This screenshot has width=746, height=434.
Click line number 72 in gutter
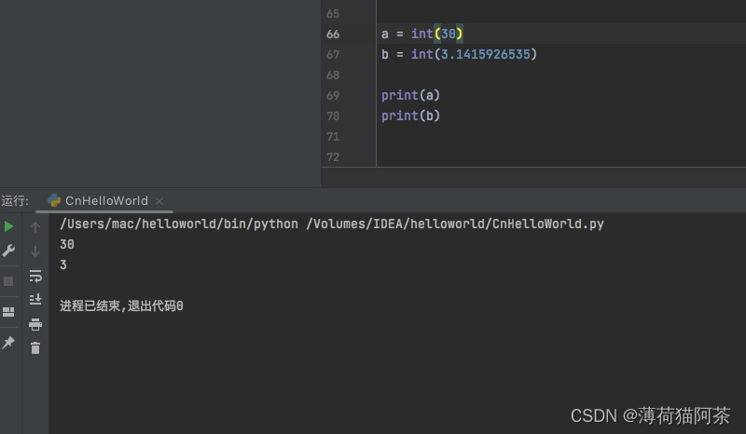pyautogui.click(x=333, y=156)
